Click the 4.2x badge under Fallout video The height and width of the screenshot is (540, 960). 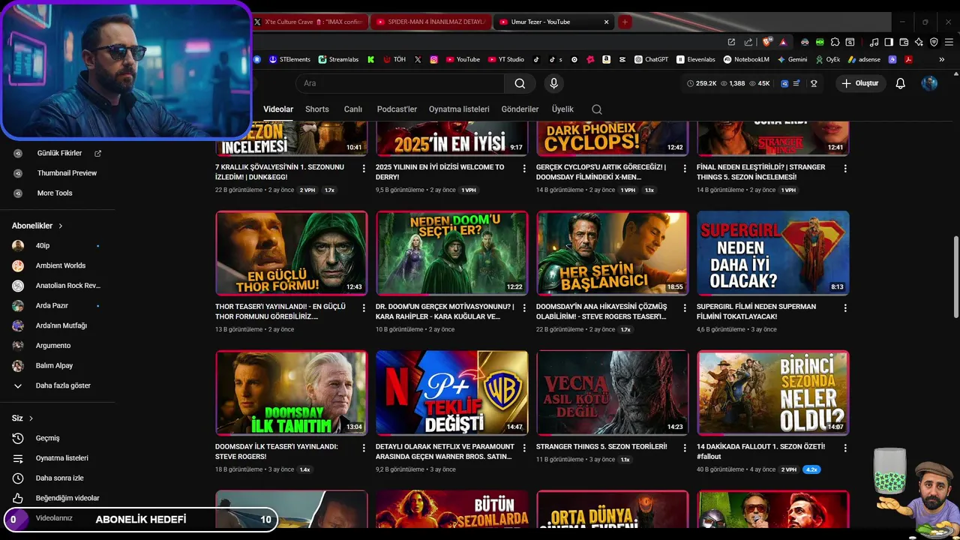point(811,469)
